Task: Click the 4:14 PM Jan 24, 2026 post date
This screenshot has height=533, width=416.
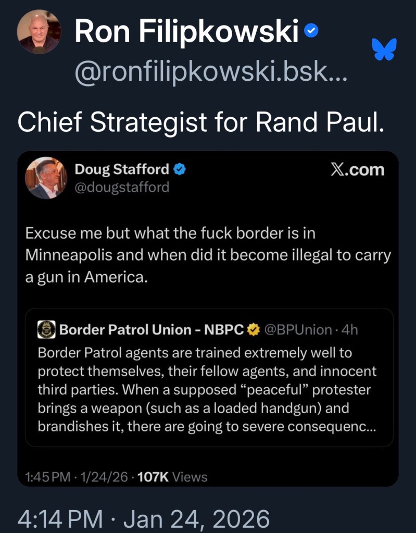Action: [x=144, y=518]
